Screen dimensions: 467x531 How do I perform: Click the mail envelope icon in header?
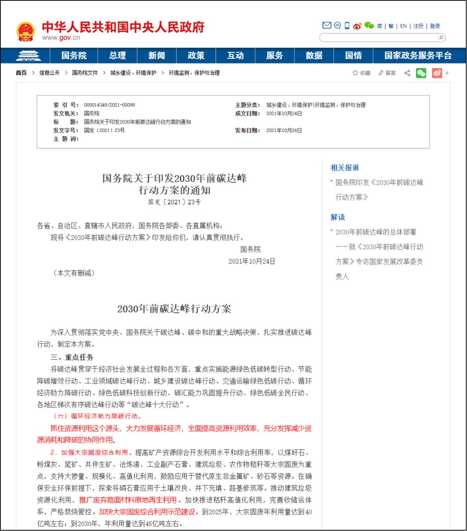[x=327, y=25]
